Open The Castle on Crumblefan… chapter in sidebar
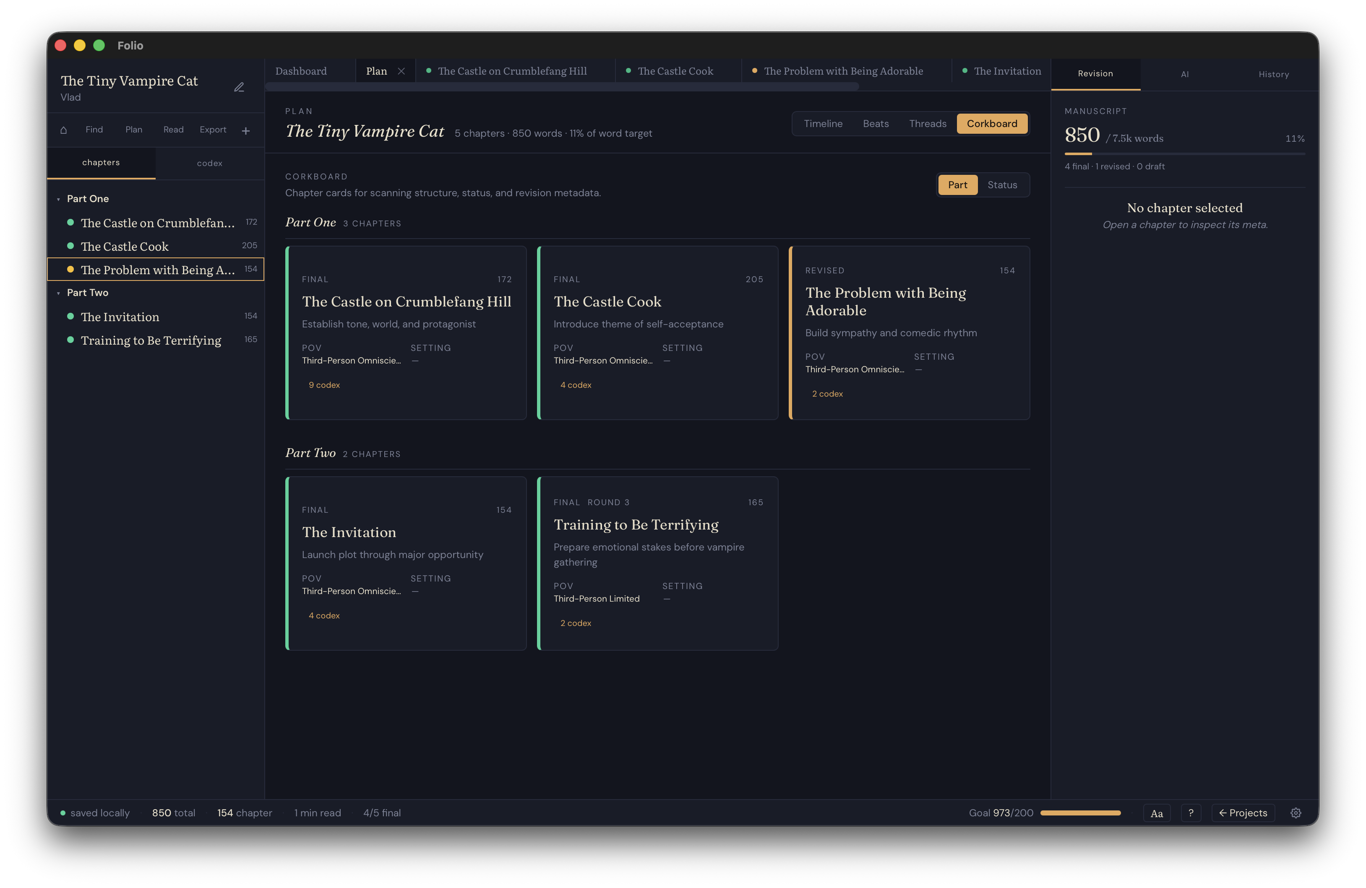This screenshot has width=1366, height=888. click(156, 223)
